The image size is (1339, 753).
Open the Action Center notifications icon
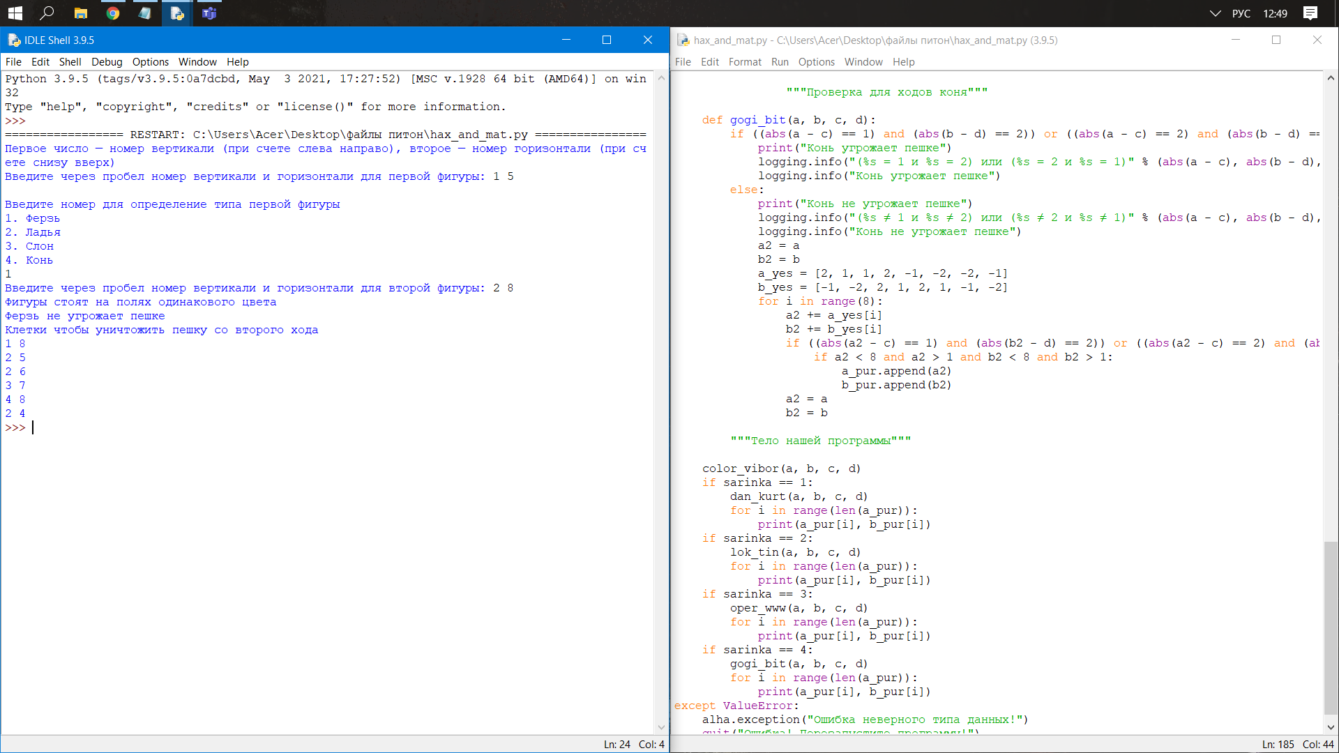pyautogui.click(x=1310, y=13)
